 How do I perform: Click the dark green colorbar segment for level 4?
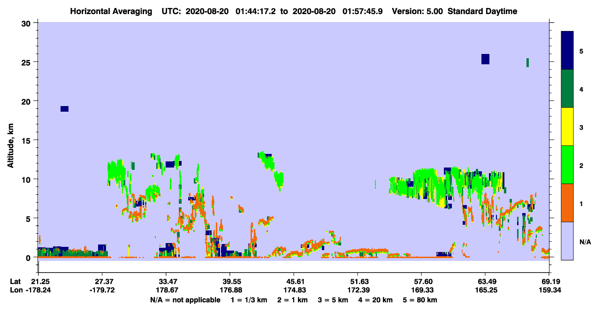[x=567, y=89]
